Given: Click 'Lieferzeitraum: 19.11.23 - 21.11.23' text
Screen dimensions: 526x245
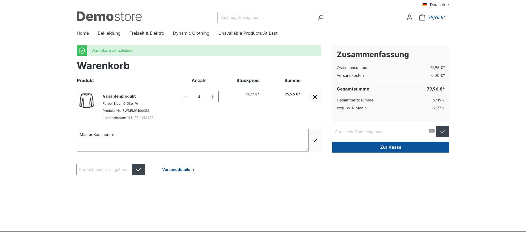Looking at the screenshot, I should click(x=128, y=118).
